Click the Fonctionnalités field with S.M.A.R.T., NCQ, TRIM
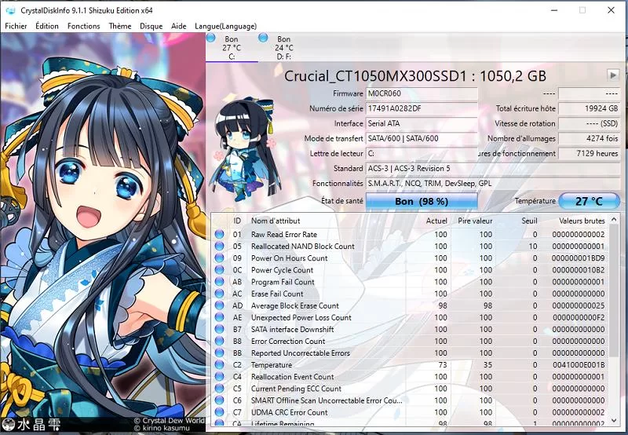628x435 pixels. pos(493,184)
